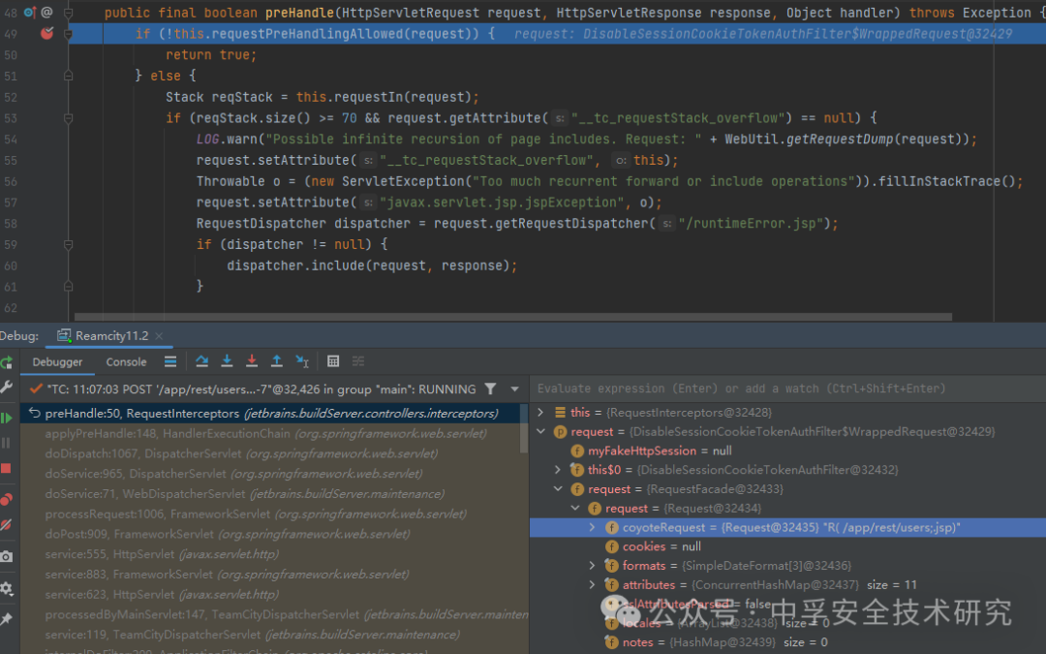Image resolution: width=1046 pixels, height=654 pixels.
Task: Click the Step Out icon
Action: (277, 361)
